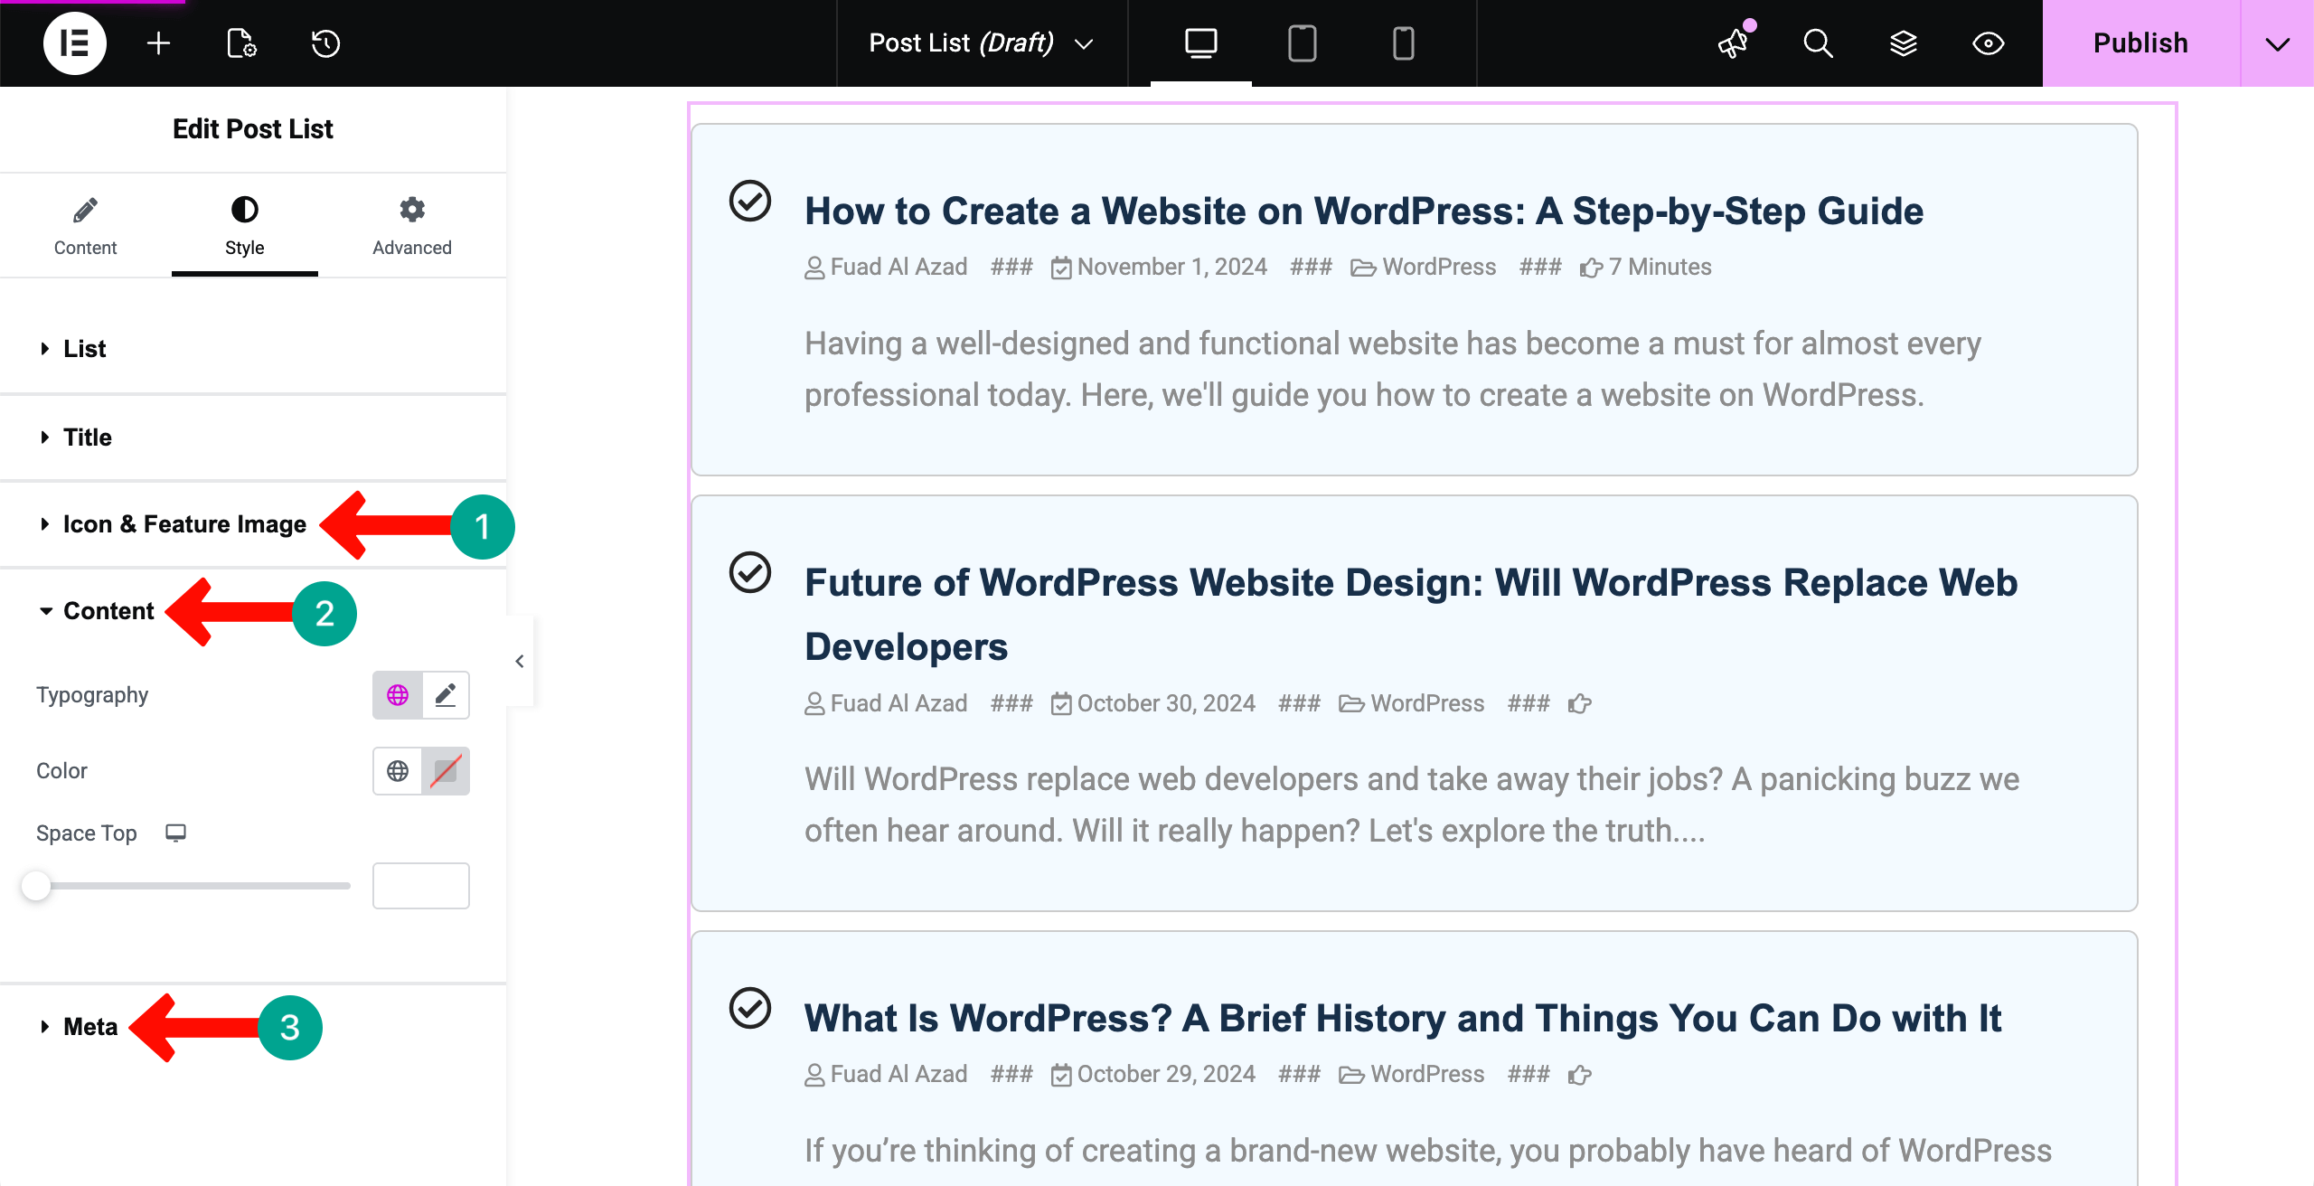Expand the Meta style section
2314x1186 pixels.
click(90, 1027)
